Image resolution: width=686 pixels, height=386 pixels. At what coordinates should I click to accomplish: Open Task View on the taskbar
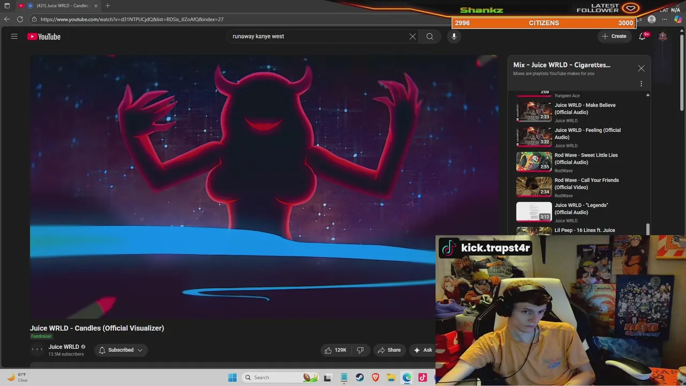(x=328, y=377)
